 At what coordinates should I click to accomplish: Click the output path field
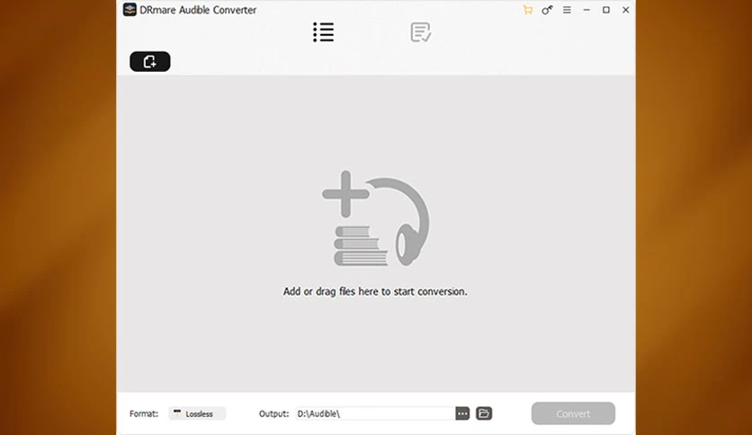coord(375,413)
